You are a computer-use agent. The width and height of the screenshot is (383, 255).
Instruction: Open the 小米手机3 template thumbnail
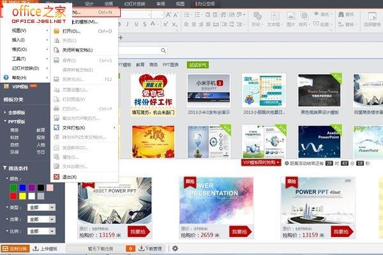point(208,91)
